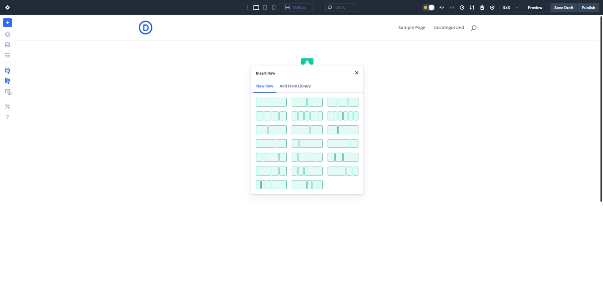
Task: Undo the last action
Action: click(x=442, y=7)
